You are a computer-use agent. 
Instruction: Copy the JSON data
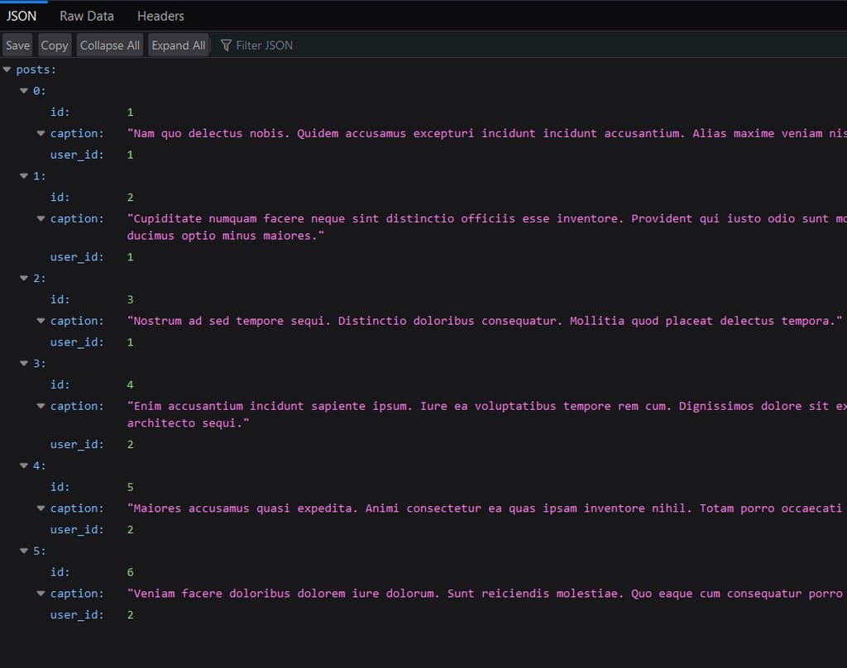click(x=54, y=45)
